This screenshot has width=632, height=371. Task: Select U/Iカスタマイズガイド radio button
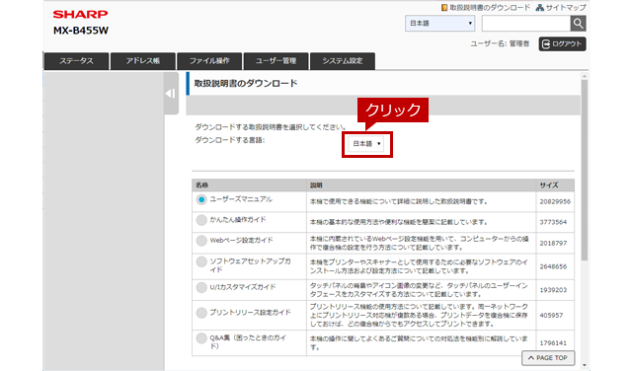pos(201,287)
